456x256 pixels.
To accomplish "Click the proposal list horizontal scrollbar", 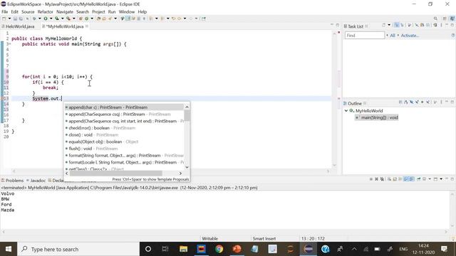I will 115,174.
